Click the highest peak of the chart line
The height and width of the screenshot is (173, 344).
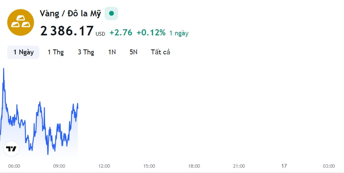coord(3,69)
